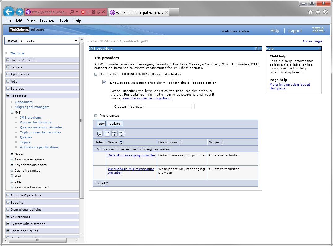
Task: Click the red certificate error shield
Action: coord(83,12)
